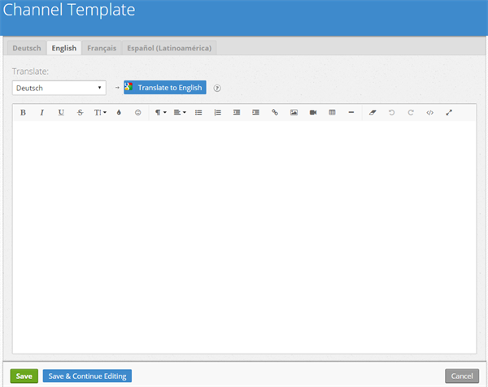Insert a table into the editor
This screenshot has width=488, height=387.
pyautogui.click(x=332, y=112)
